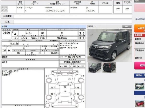Click the pink button below 会場TEL
This screenshot has width=145, height=108.
pyautogui.click(x=140, y=66)
